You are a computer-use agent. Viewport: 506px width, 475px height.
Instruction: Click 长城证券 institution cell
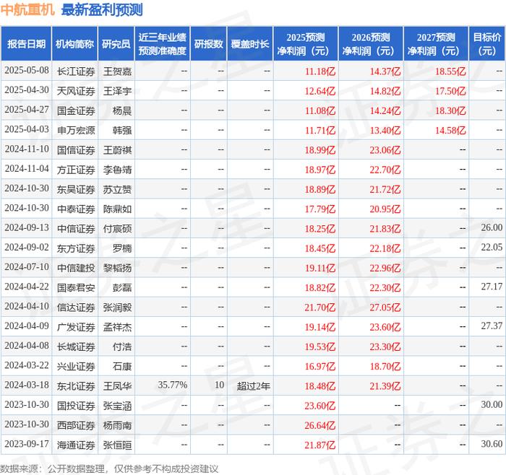pyautogui.click(x=76, y=347)
